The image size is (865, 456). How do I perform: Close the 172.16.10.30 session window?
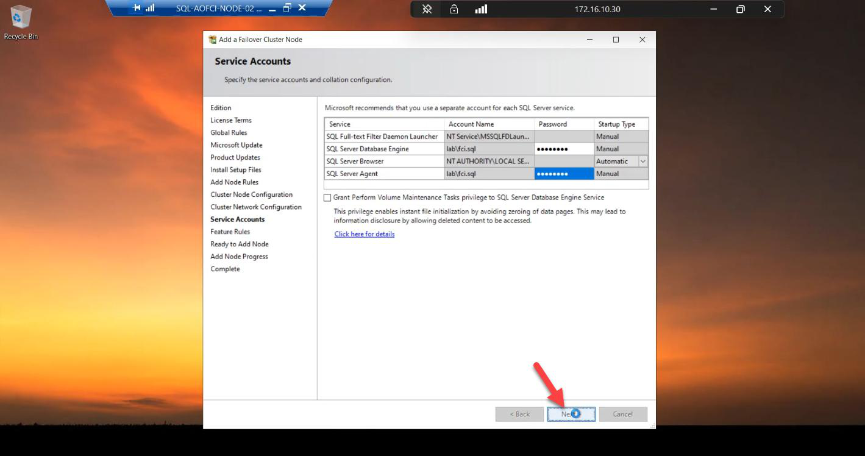(x=767, y=9)
